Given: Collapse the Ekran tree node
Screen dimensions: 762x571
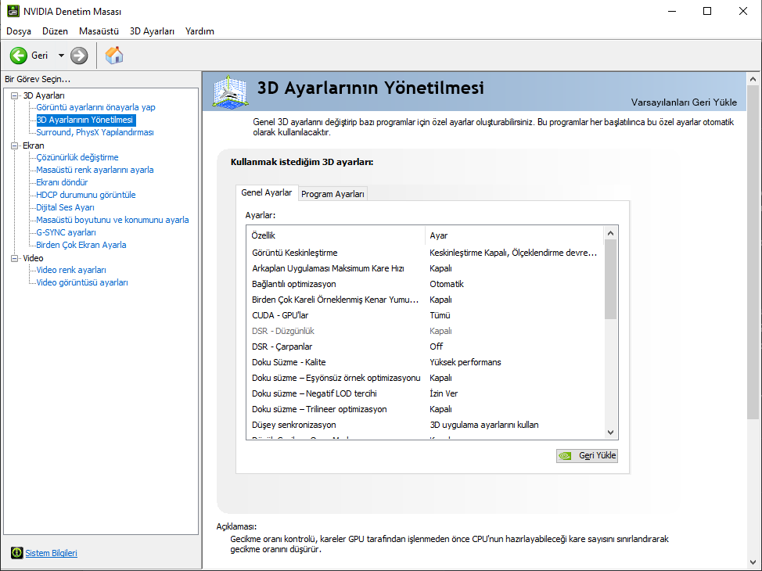Looking at the screenshot, I should click(x=15, y=145).
